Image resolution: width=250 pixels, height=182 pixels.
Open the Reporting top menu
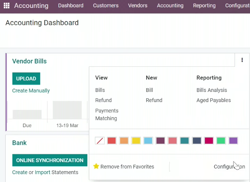(204, 6)
